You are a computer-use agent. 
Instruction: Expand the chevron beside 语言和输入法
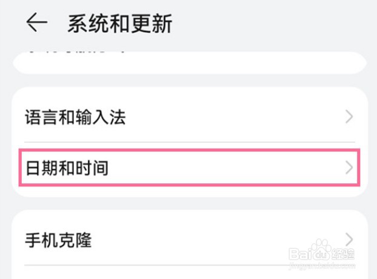click(x=349, y=117)
